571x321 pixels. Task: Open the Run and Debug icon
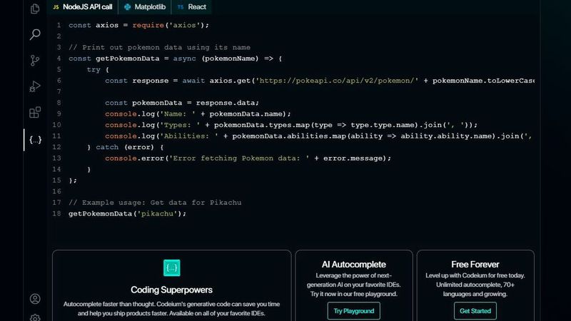coord(35,86)
